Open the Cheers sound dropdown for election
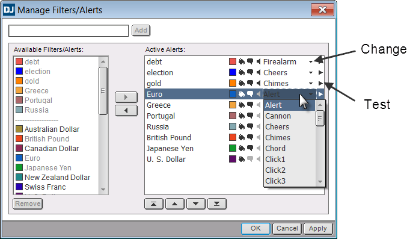This screenshot has width=407, height=239. tap(311, 73)
